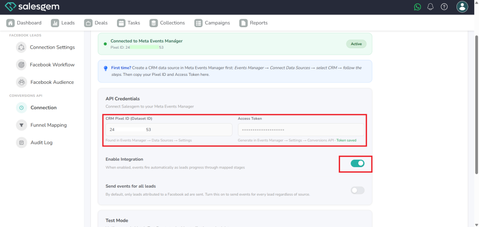
Task: Go to Dashboard tab
Action: click(24, 23)
